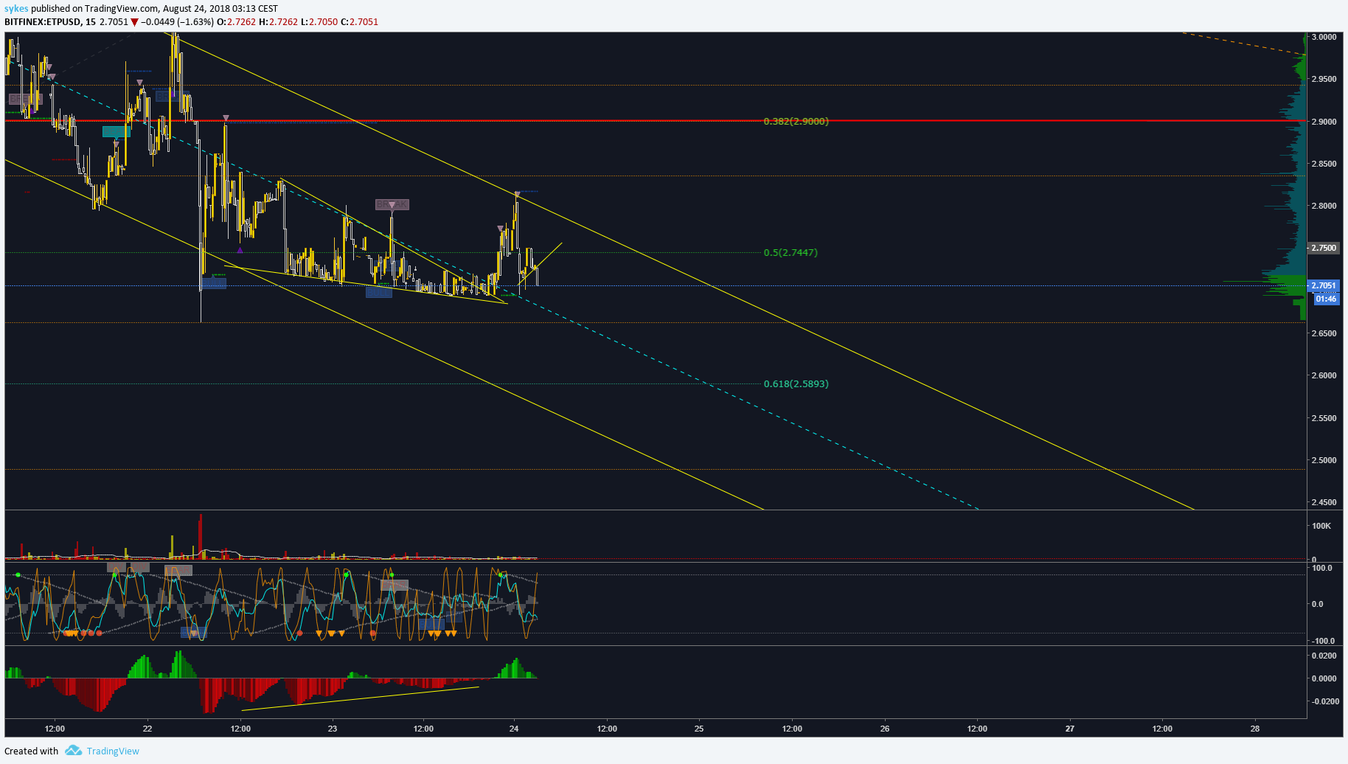The height and width of the screenshot is (764, 1348).
Task: Click the O:2.7262 open value
Action: [x=237, y=22]
